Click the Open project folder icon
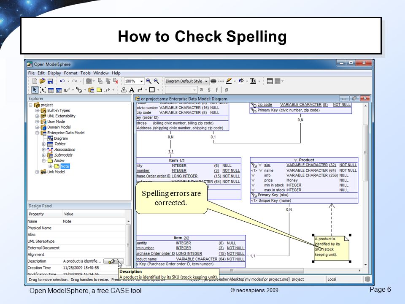The width and height of the screenshot is (405, 304). (42, 81)
